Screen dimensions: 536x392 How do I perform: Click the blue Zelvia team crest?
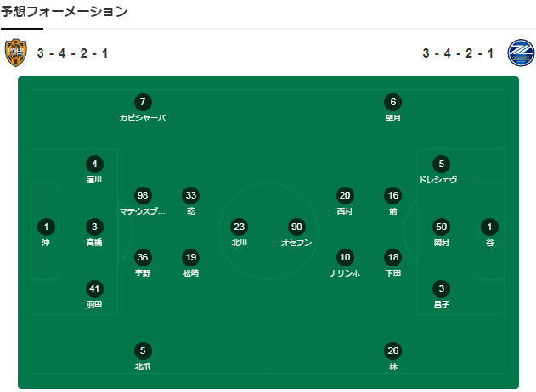click(521, 53)
